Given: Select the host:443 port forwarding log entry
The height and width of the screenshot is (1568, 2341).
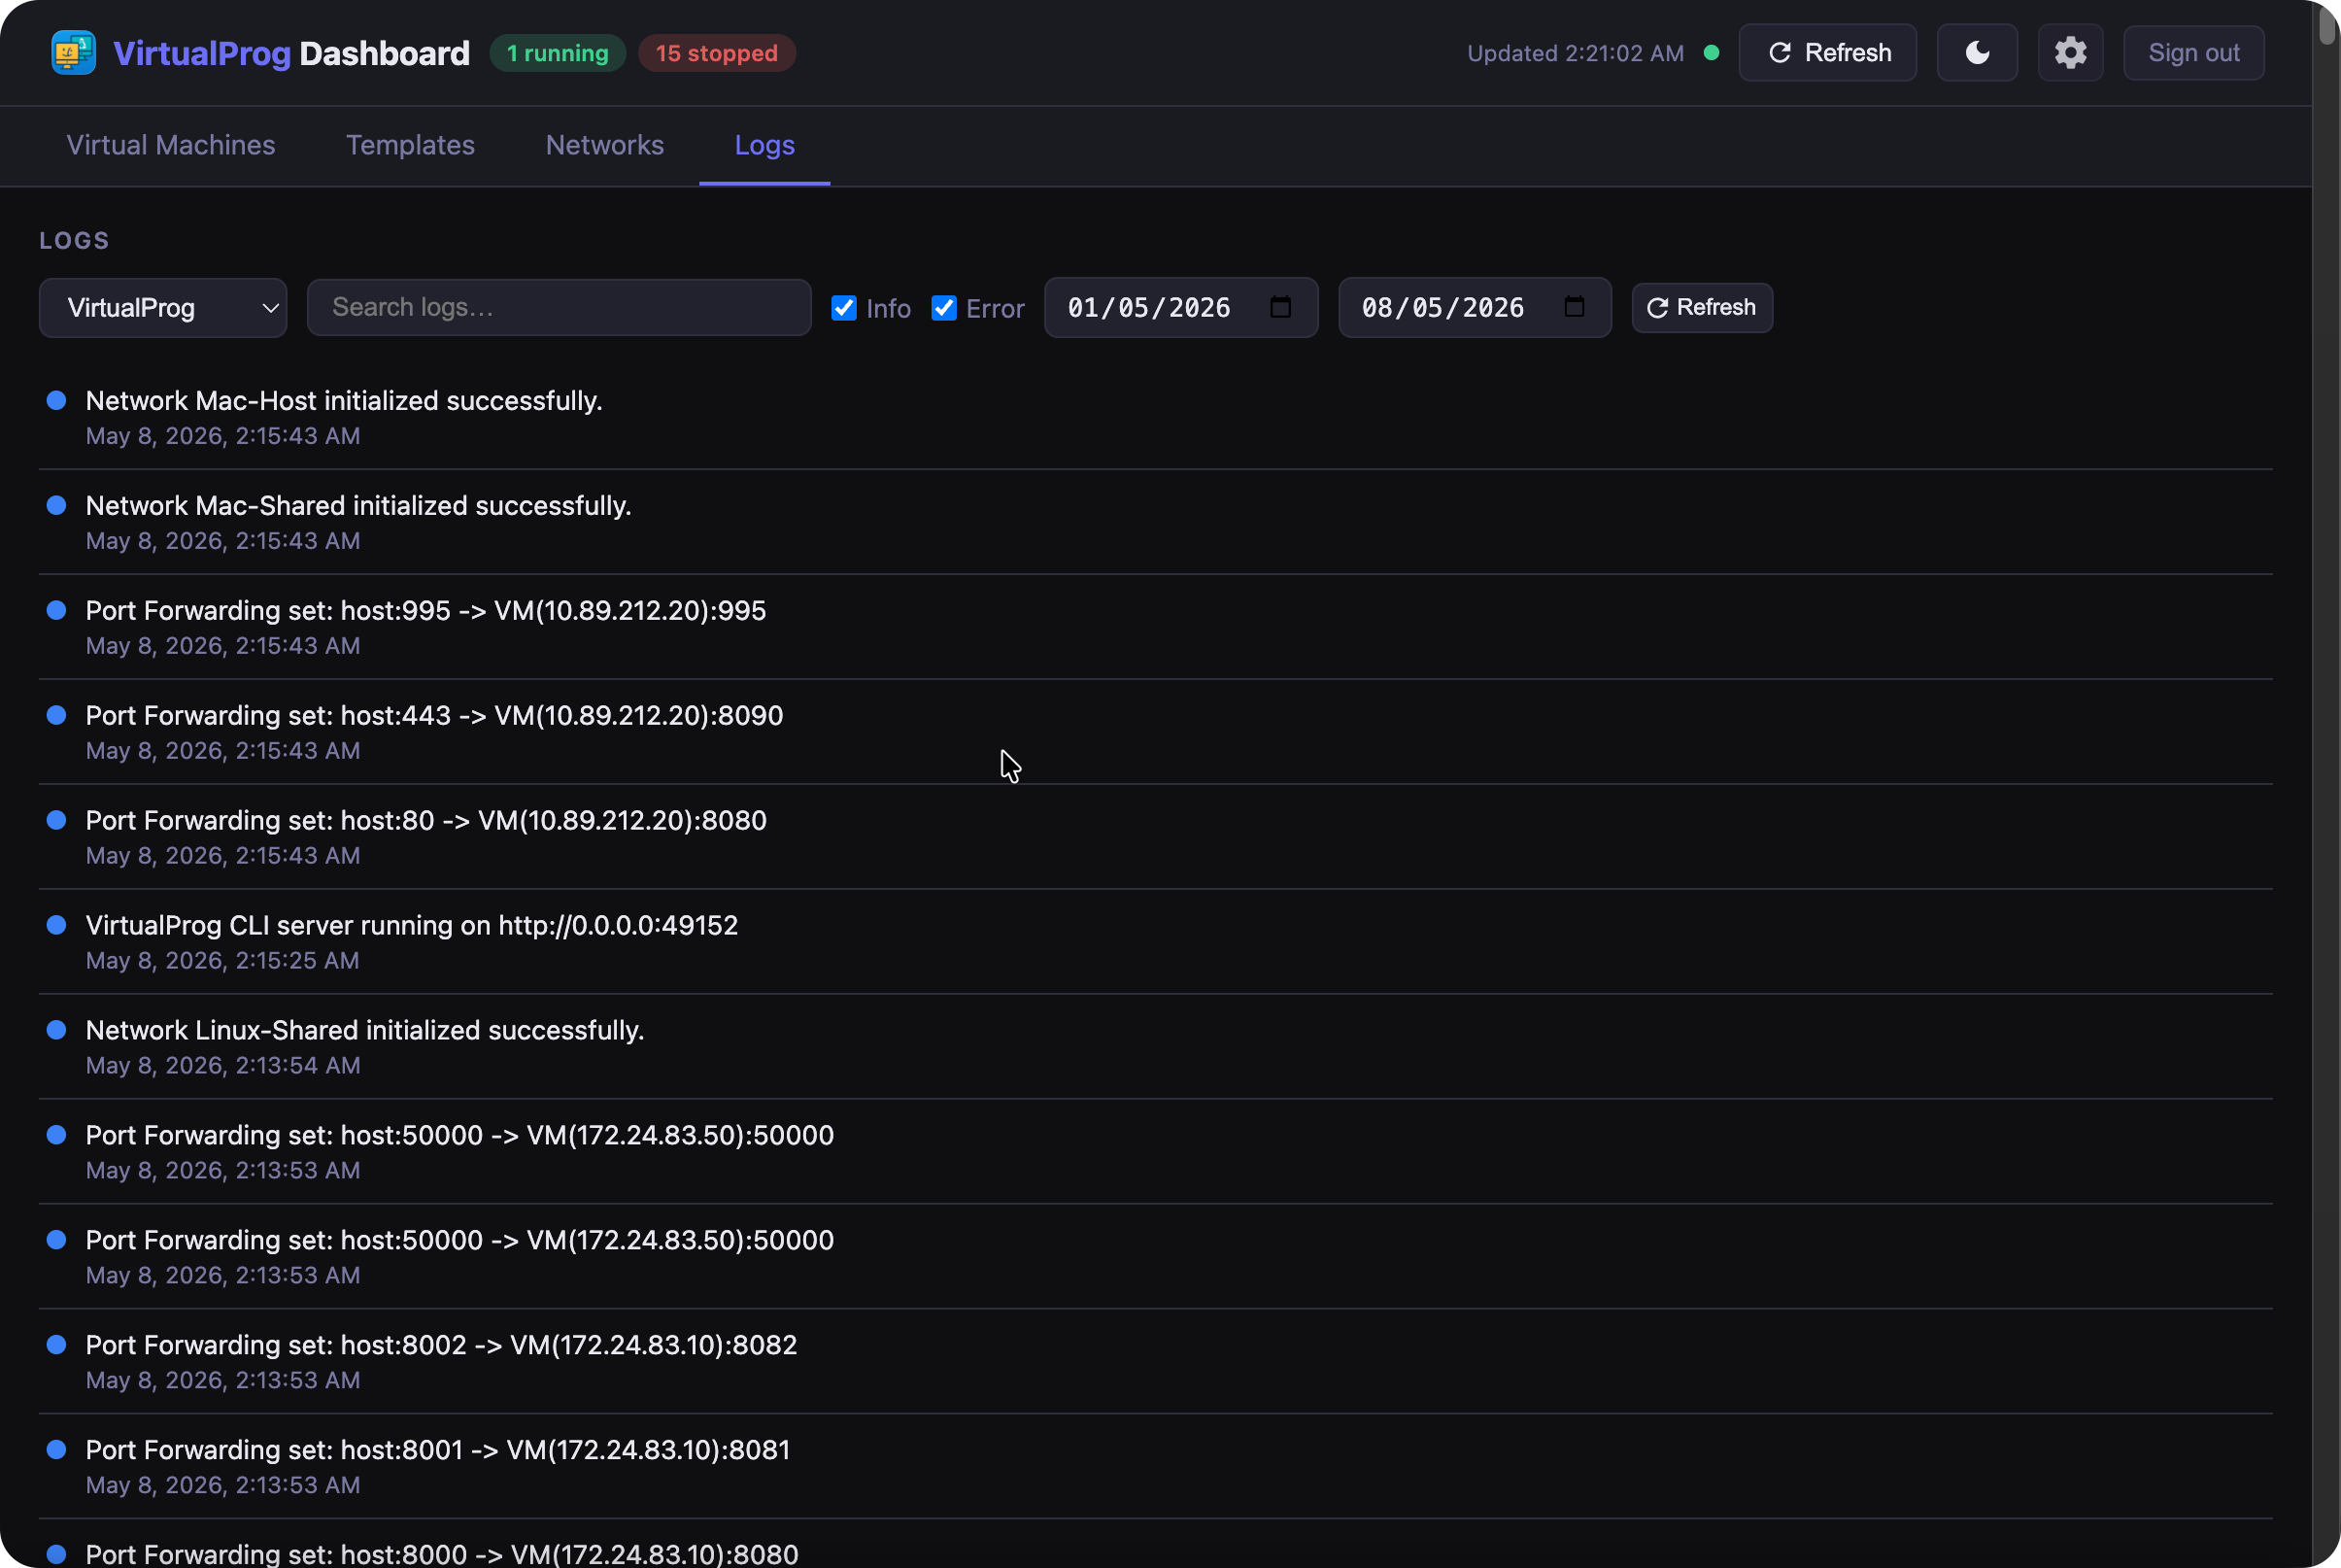Looking at the screenshot, I should pos(1156,733).
